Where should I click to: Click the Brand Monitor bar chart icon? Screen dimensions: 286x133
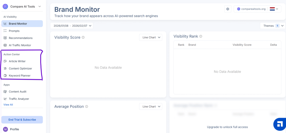click(5, 24)
